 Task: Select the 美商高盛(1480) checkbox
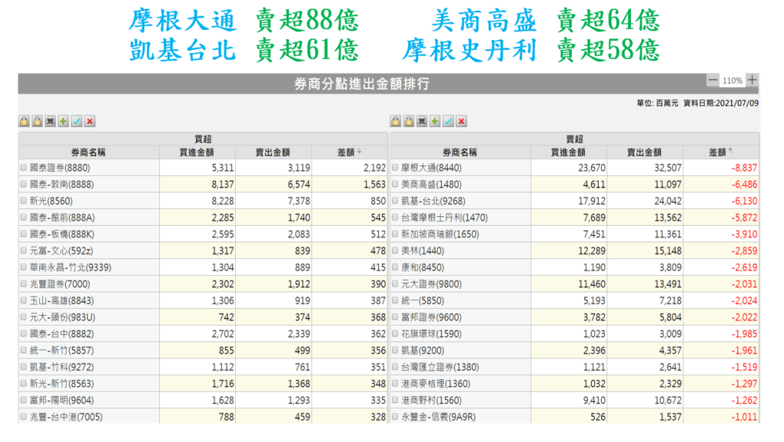pos(395,184)
